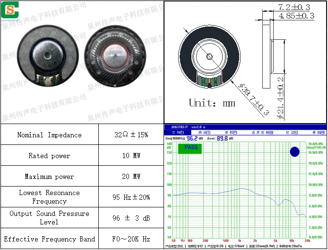Click the φ39.7±0.3 diameter label
This screenshot has height=250, width=328.
[x=254, y=99]
